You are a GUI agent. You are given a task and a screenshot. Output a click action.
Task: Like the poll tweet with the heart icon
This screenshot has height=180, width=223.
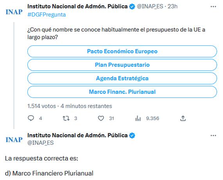[x=101, y=118]
